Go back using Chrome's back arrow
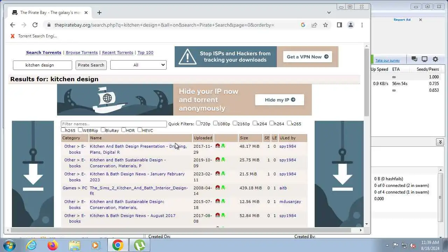The image size is (448, 252). tap(13, 25)
